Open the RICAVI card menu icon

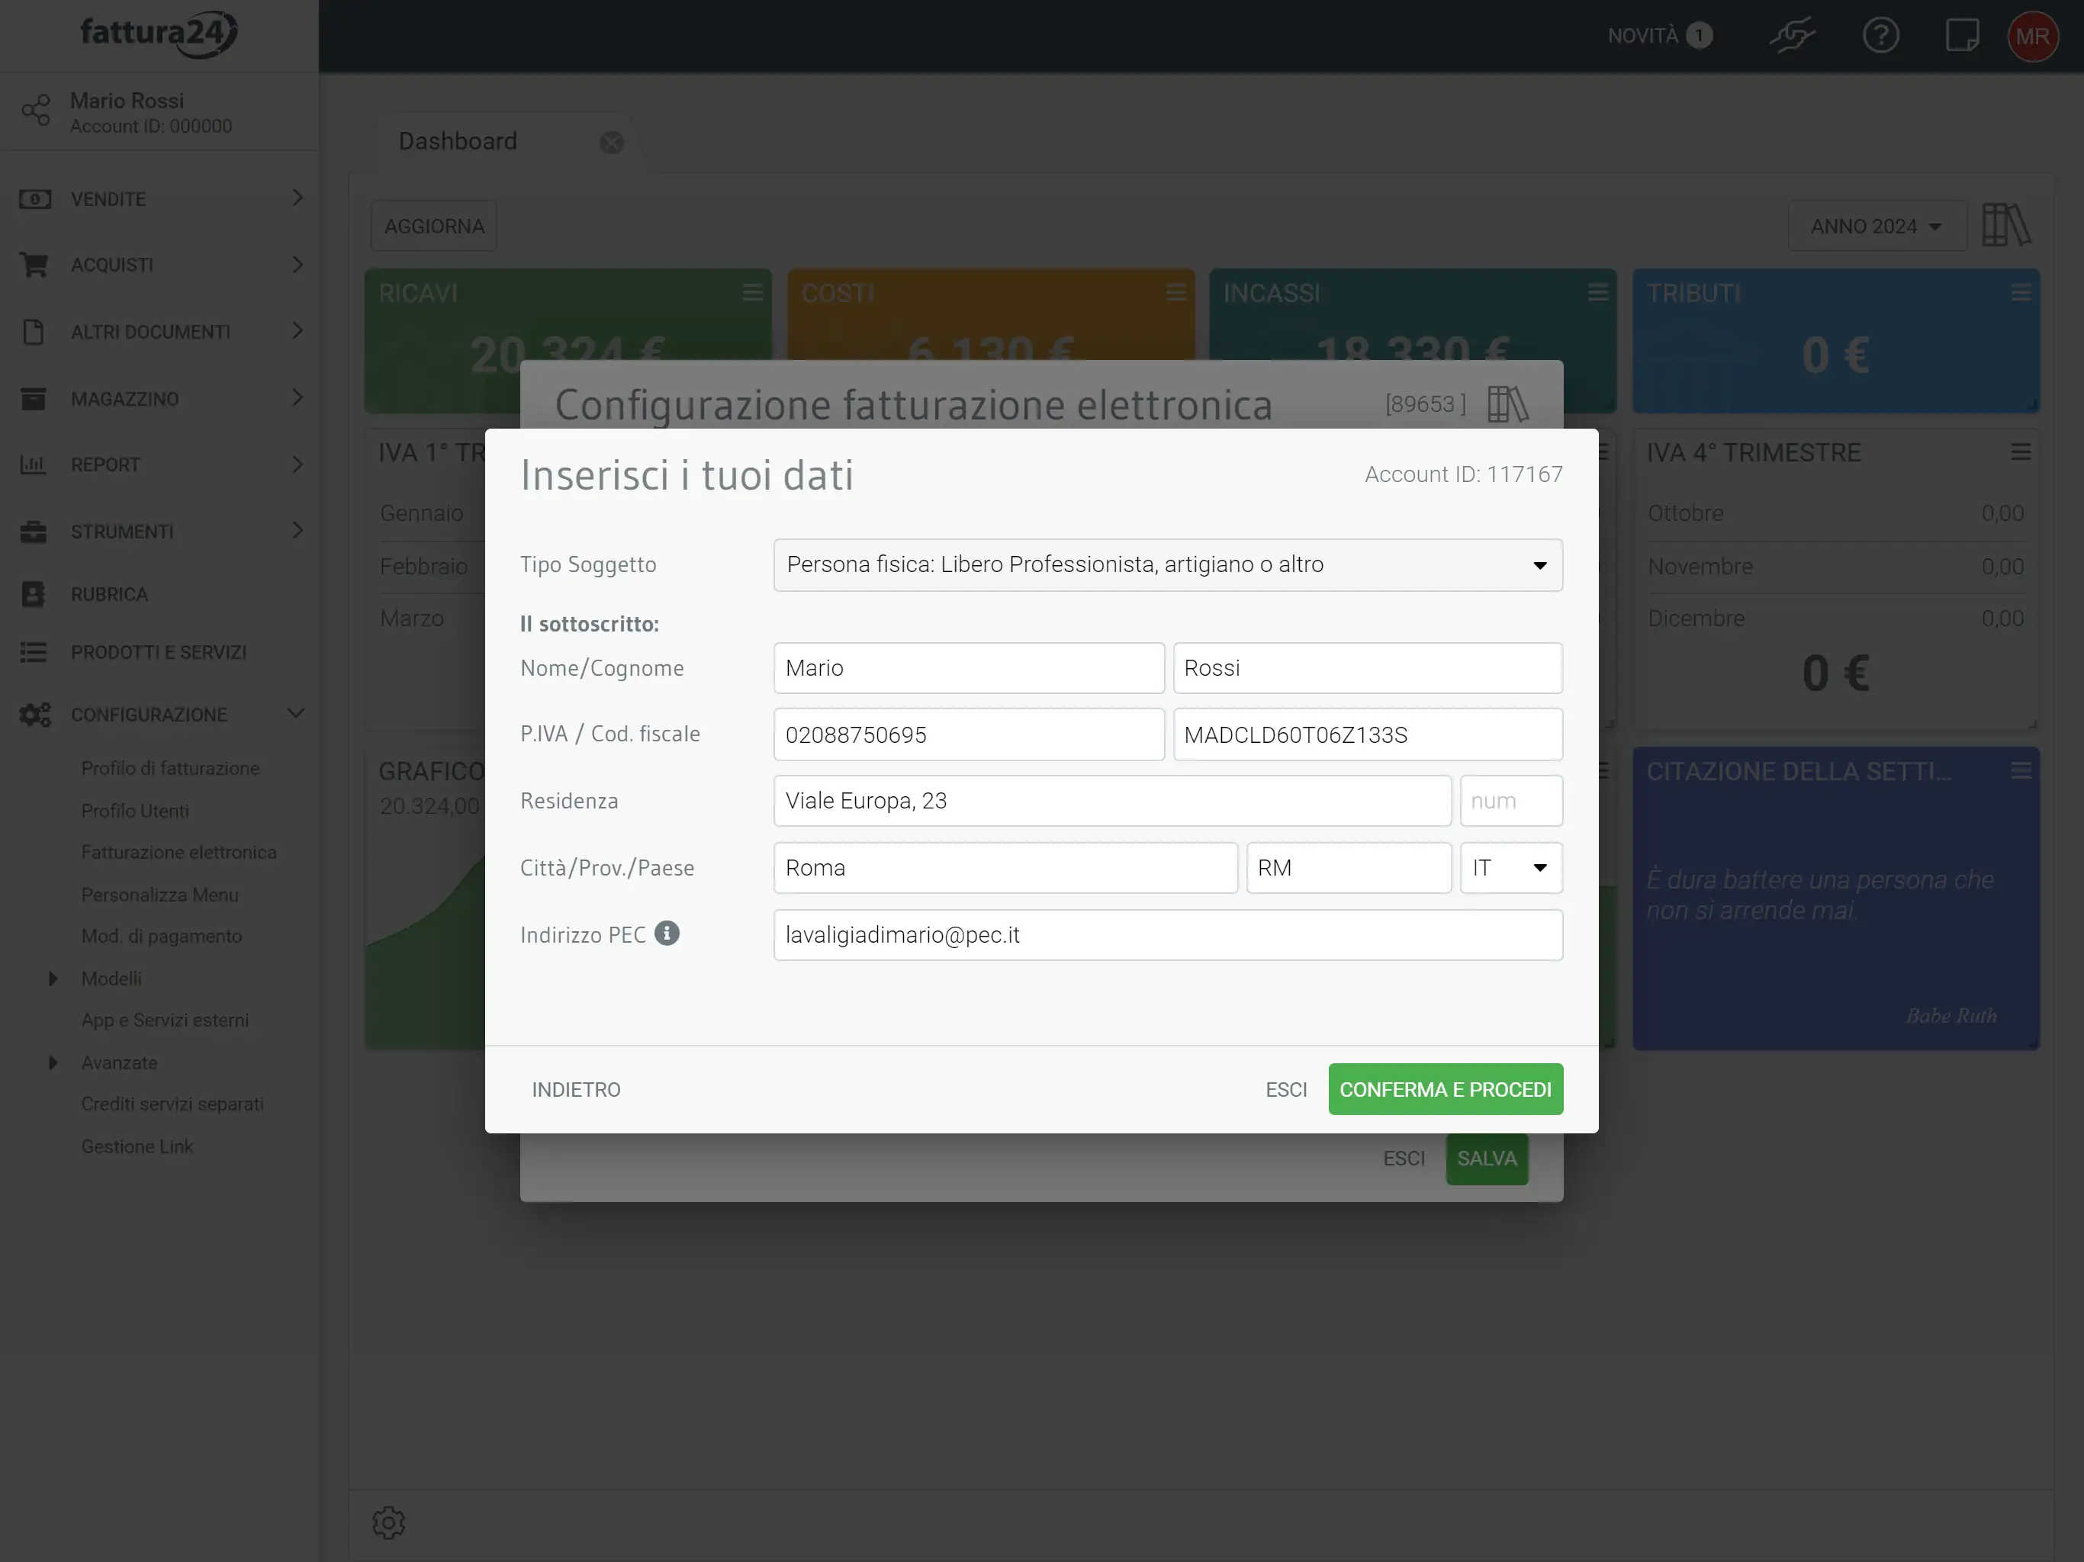coord(752,293)
